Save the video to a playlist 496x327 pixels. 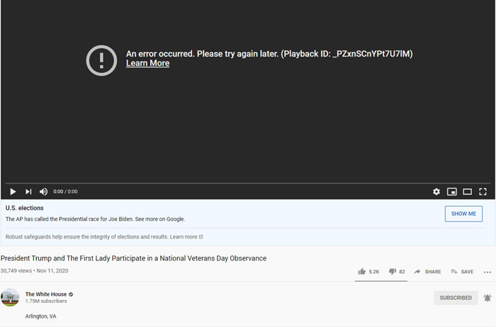coord(462,272)
